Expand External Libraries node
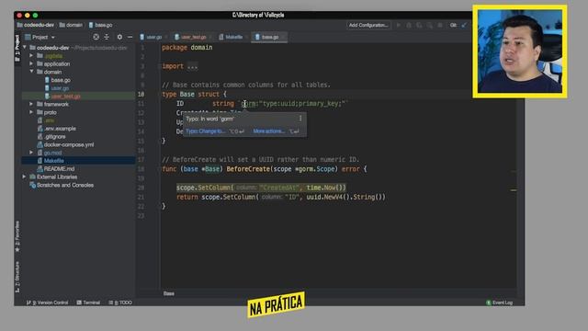The height and width of the screenshot is (331, 588). tap(25, 177)
